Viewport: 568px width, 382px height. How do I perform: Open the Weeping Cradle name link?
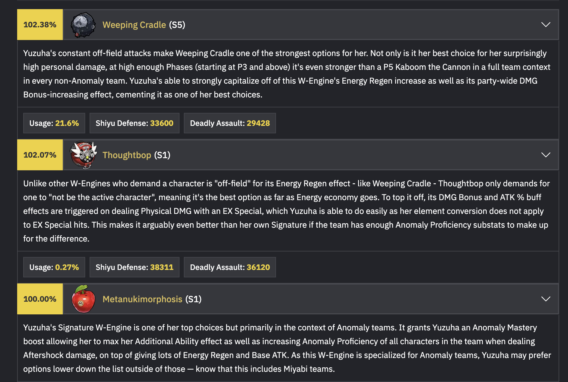134,25
